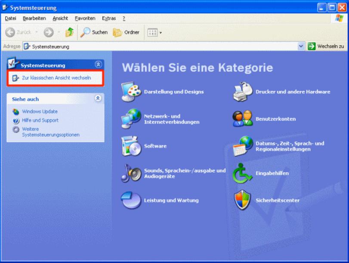Open the Datei menu
The image size is (349, 263).
[10, 18]
